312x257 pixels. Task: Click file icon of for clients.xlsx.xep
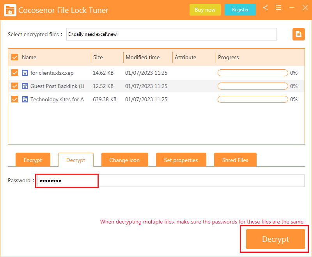25,73
